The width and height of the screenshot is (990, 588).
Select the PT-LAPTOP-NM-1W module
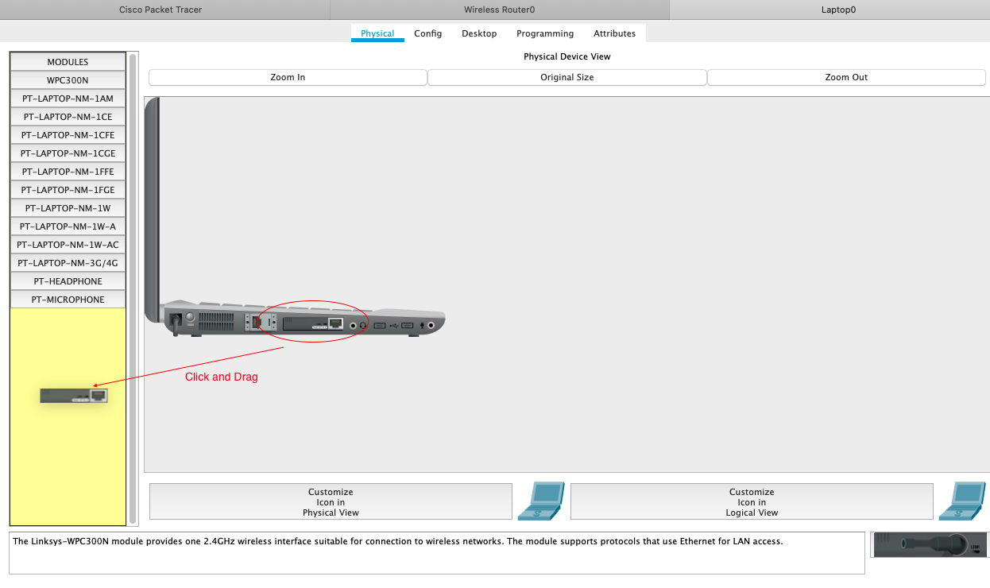[68, 208]
